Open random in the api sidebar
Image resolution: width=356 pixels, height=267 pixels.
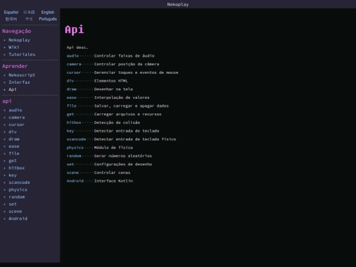point(16,197)
